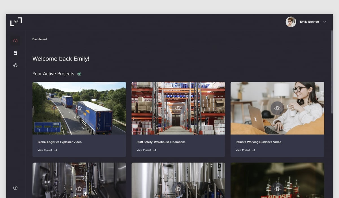Click Emily Bennett's profile avatar
Screen dimensions: 339x198
pos(291,22)
